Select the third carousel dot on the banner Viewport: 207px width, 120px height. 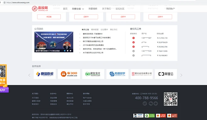[70, 51]
